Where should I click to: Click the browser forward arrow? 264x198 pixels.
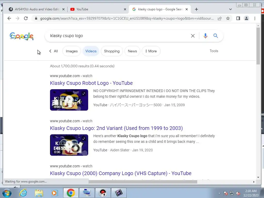point(18,18)
